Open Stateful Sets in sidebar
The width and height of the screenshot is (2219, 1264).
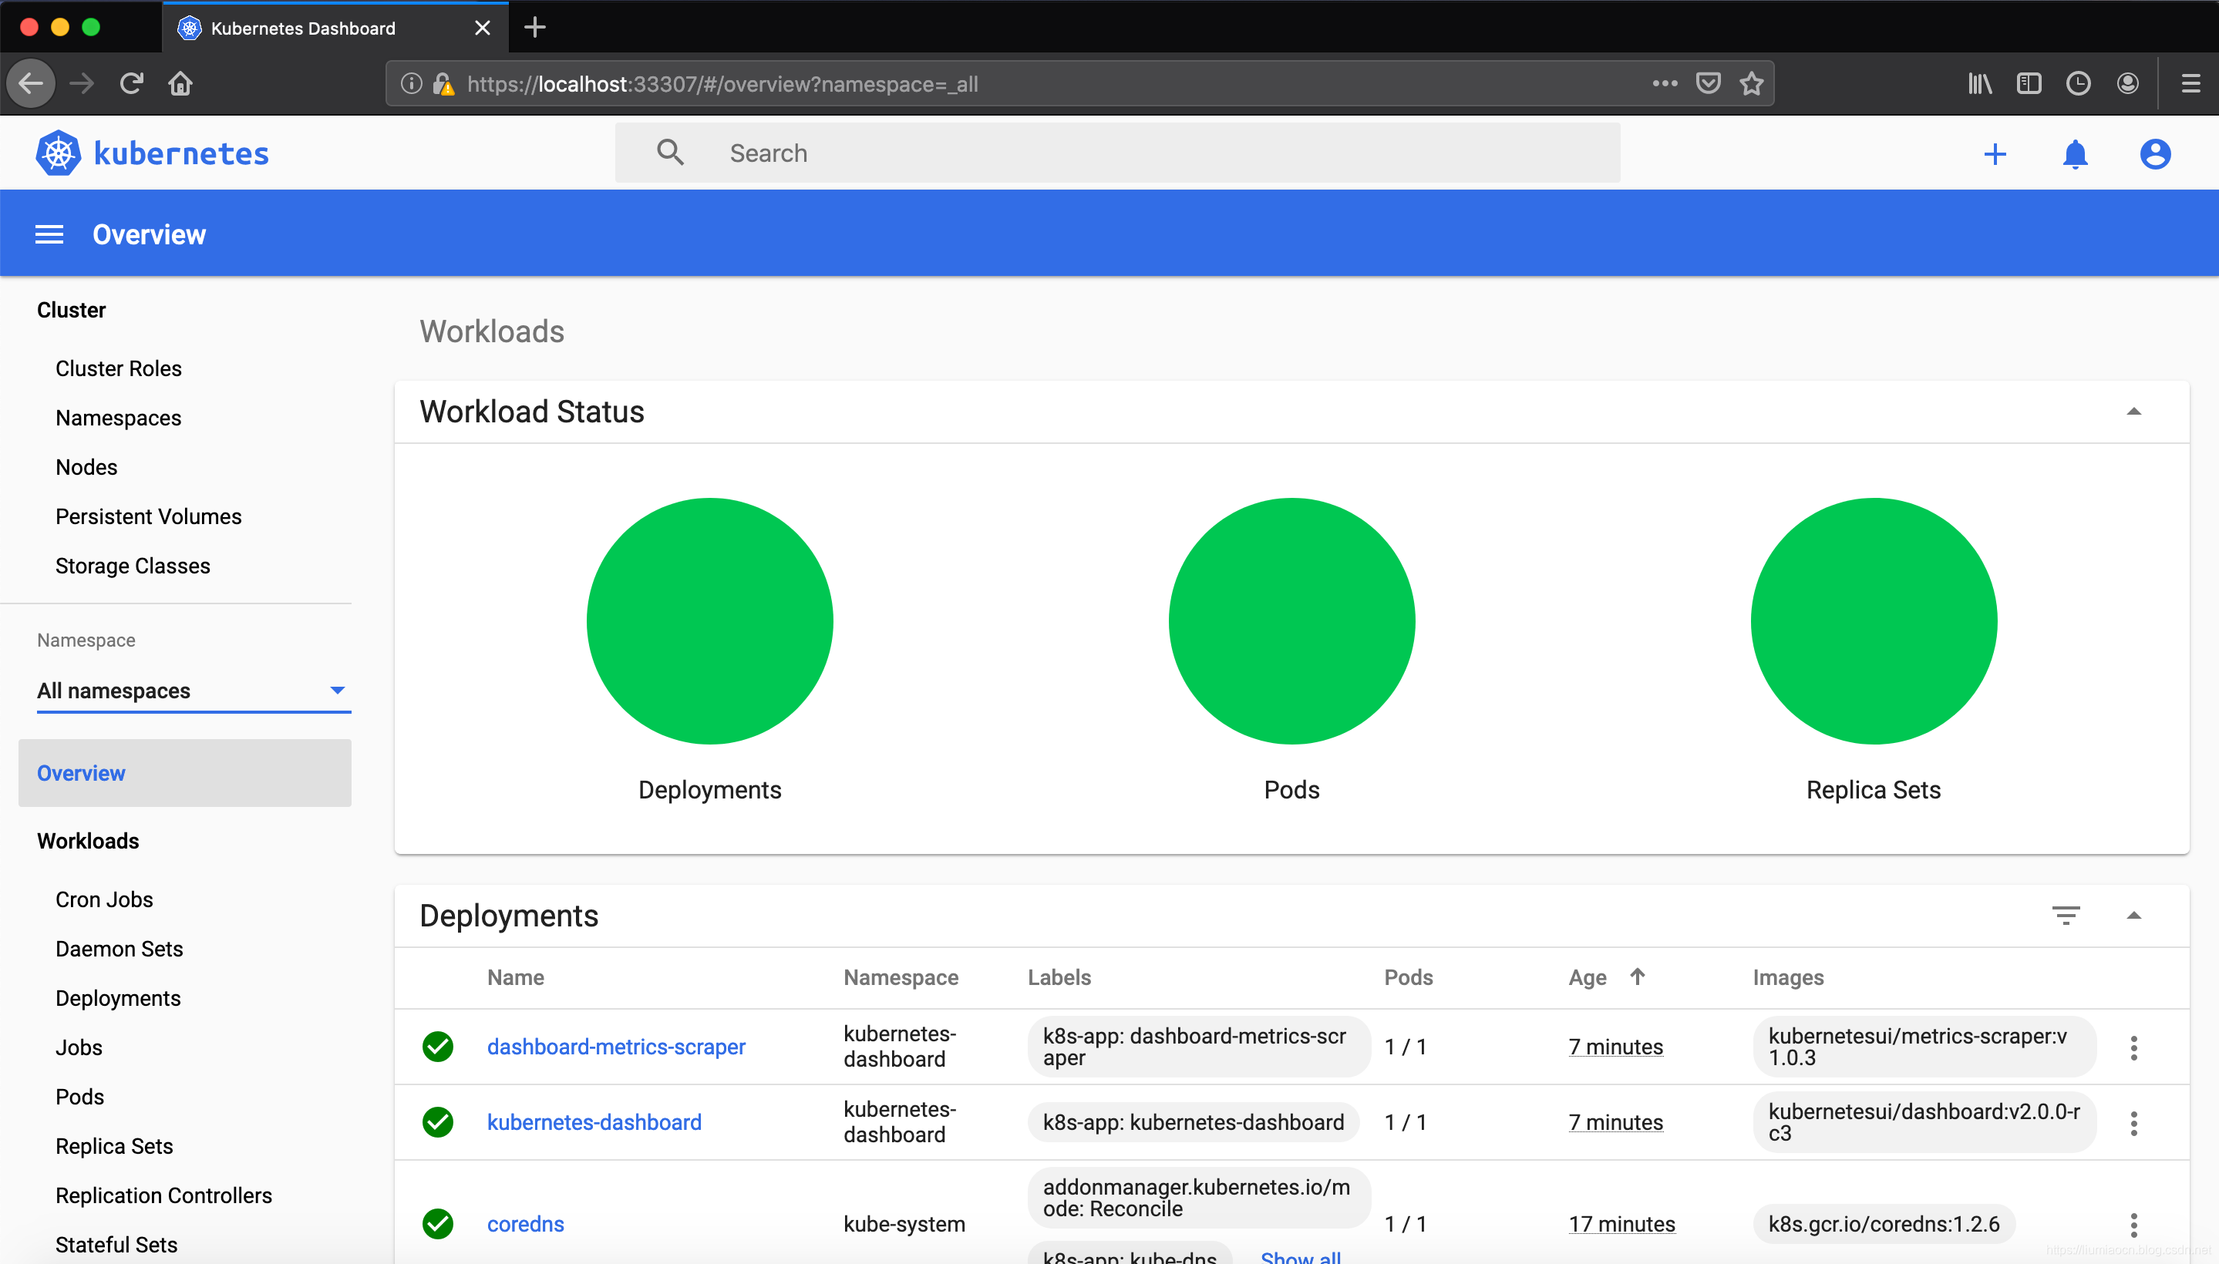(116, 1245)
